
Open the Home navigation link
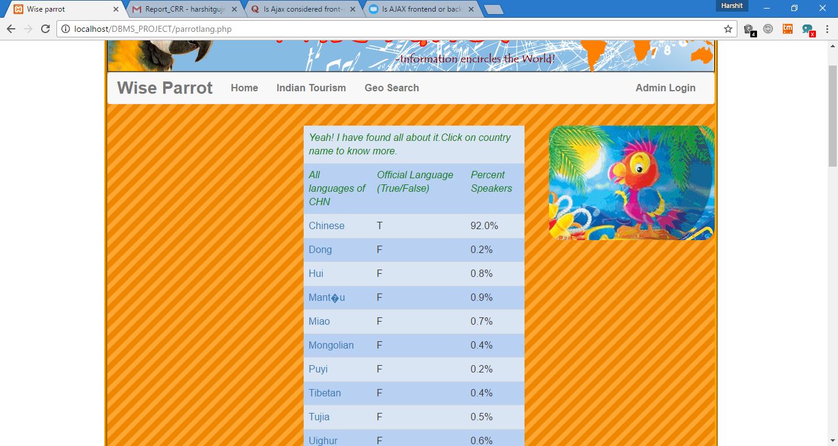tap(244, 88)
